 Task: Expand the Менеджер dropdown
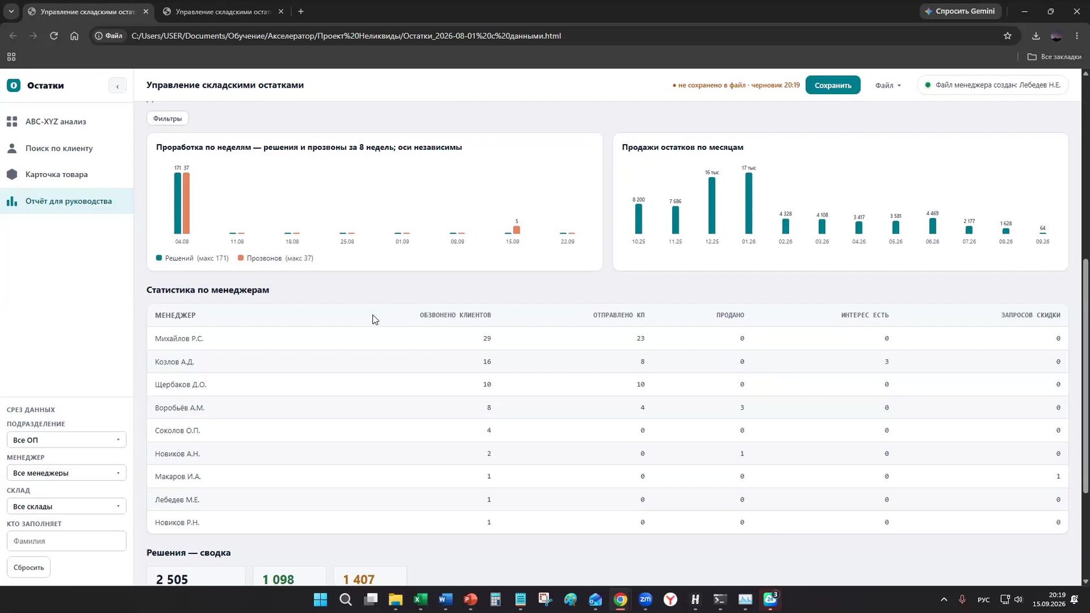click(x=66, y=473)
